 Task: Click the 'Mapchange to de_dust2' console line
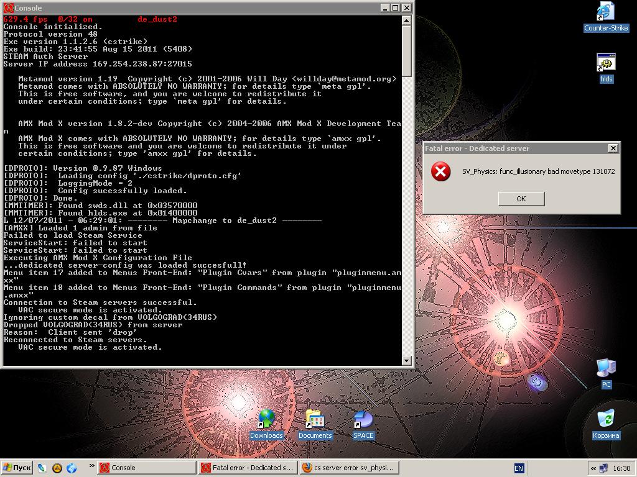pos(162,220)
